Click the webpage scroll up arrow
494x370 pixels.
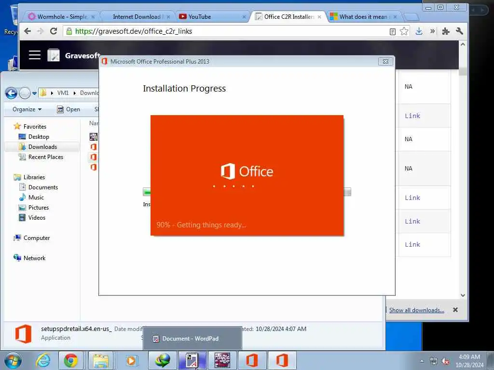coord(463,45)
